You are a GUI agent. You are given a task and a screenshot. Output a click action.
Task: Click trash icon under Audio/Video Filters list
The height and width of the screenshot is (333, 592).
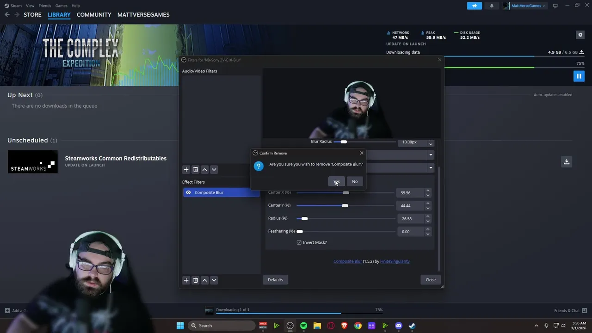pos(195,170)
